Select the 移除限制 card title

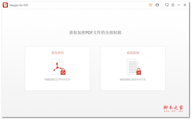coord(133,53)
